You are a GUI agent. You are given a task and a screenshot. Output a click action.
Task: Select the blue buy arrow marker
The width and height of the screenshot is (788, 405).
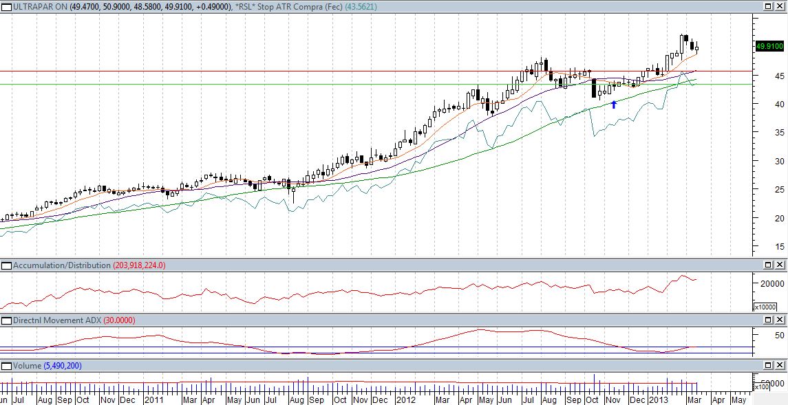click(x=614, y=104)
